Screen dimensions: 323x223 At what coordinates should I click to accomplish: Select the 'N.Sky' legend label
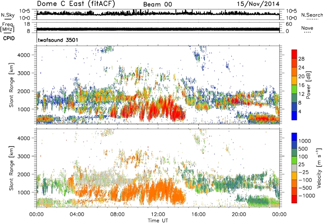coord(8,15)
